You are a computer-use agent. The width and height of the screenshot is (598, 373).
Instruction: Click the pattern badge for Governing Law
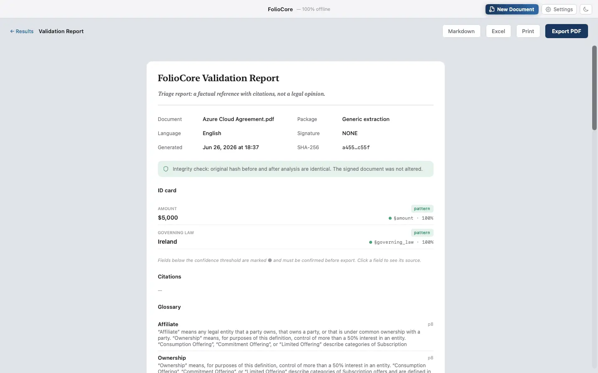coord(422,233)
